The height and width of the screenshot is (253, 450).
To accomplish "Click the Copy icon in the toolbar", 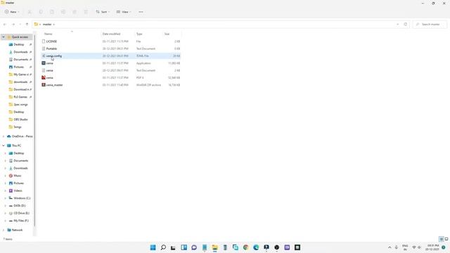I will 41,12.
